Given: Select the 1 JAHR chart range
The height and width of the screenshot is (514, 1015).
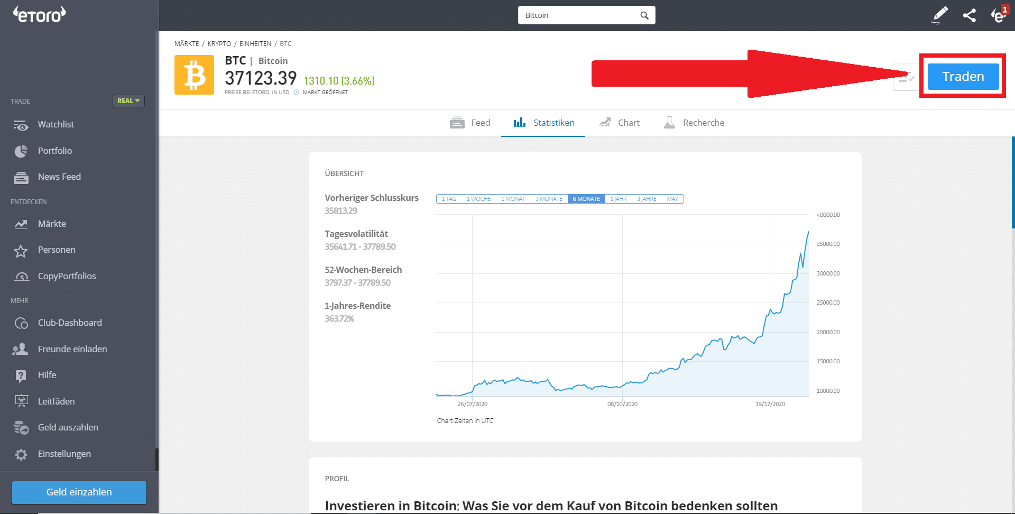Looking at the screenshot, I should (x=619, y=199).
